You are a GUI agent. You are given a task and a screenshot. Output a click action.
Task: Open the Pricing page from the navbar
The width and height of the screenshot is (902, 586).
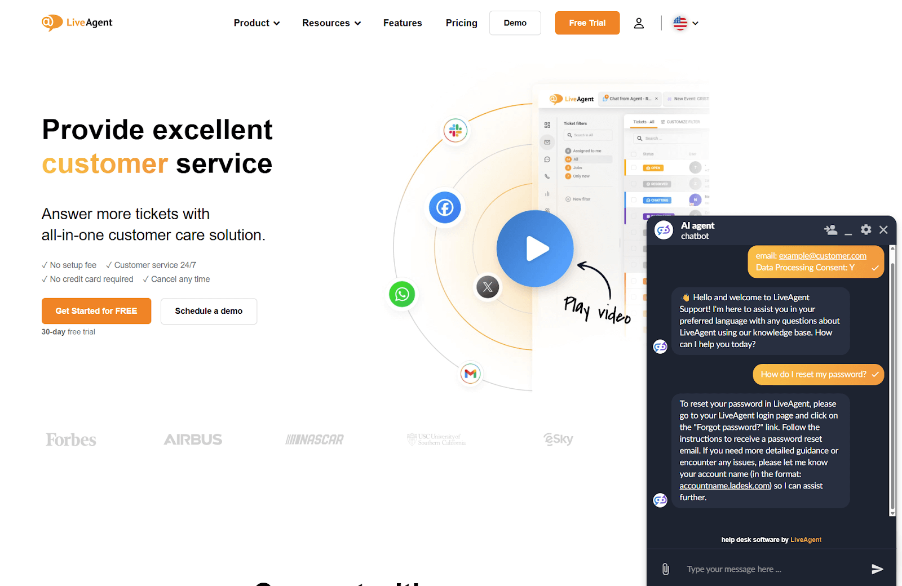pyautogui.click(x=461, y=23)
